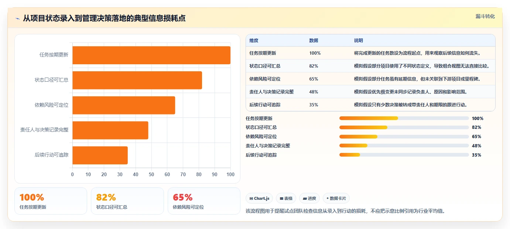Click the 依赖风险可定位 label in the progress list
Viewport: 510px width, 229px height.
(261, 137)
